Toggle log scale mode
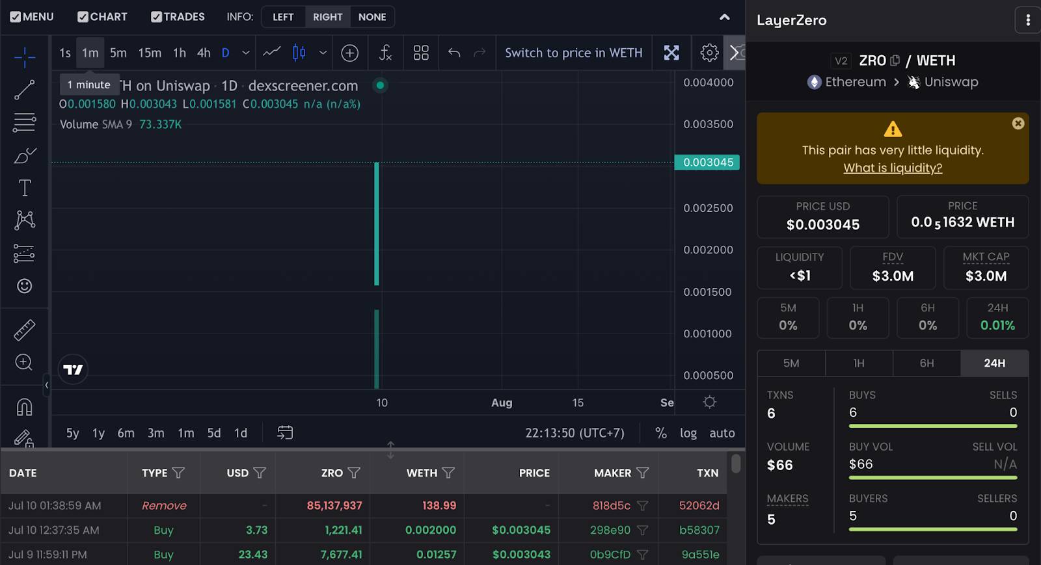Image resolution: width=1041 pixels, height=565 pixels. click(688, 433)
